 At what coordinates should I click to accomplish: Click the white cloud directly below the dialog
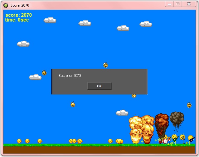pos(122,112)
